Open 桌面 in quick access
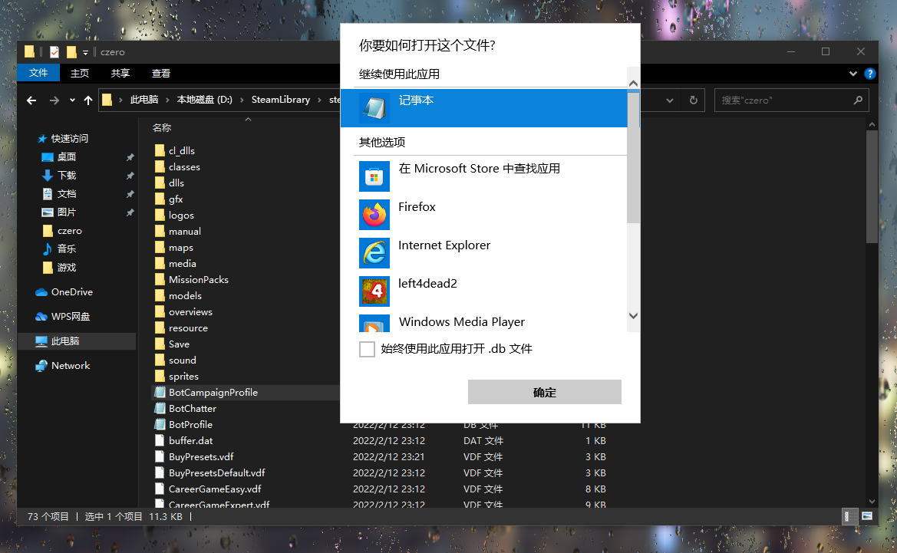 pyautogui.click(x=66, y=156)
